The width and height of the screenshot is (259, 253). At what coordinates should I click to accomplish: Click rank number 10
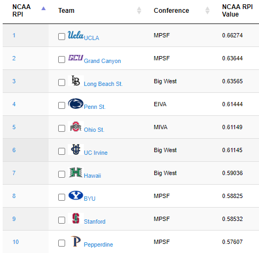point(15,242)
